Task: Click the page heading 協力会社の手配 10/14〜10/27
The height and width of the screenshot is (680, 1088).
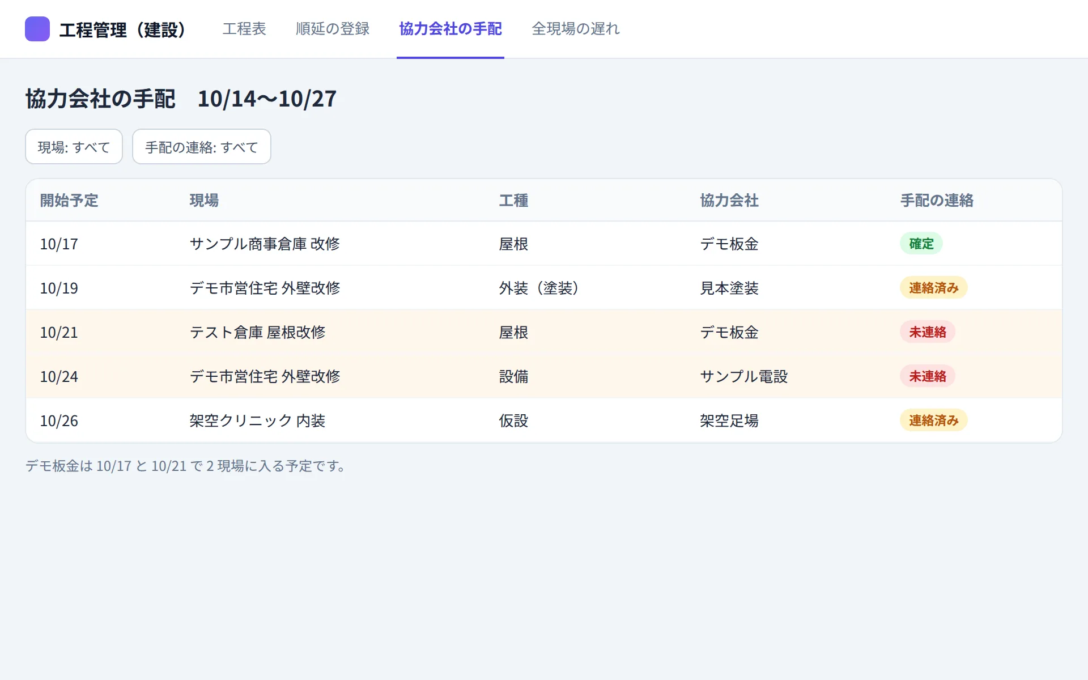Action: pos(181,99)
